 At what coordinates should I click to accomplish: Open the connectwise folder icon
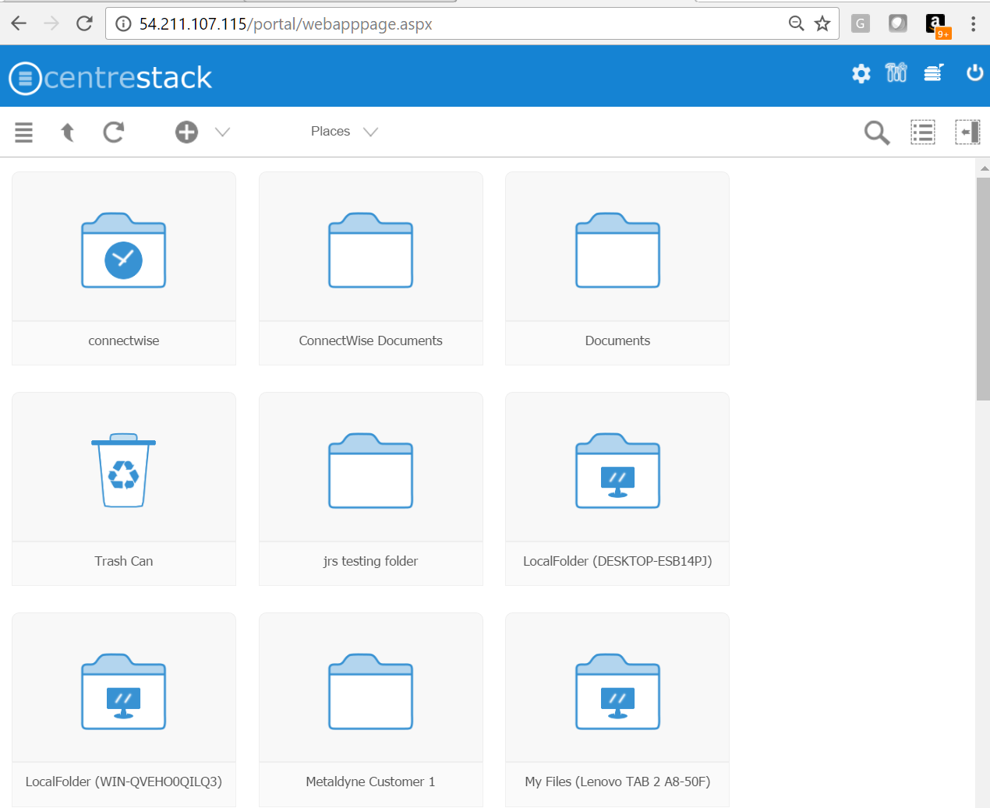click(124, 250)
